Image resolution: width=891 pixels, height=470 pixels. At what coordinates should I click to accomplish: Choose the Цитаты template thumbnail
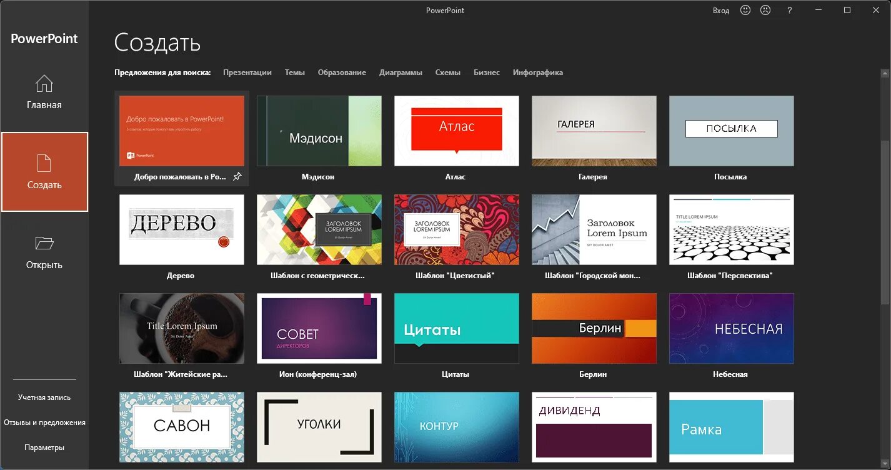(x=457, y=328)
